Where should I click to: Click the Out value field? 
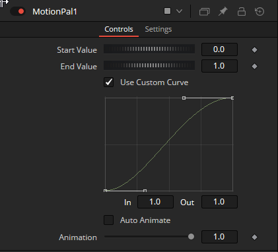[219, 202]
